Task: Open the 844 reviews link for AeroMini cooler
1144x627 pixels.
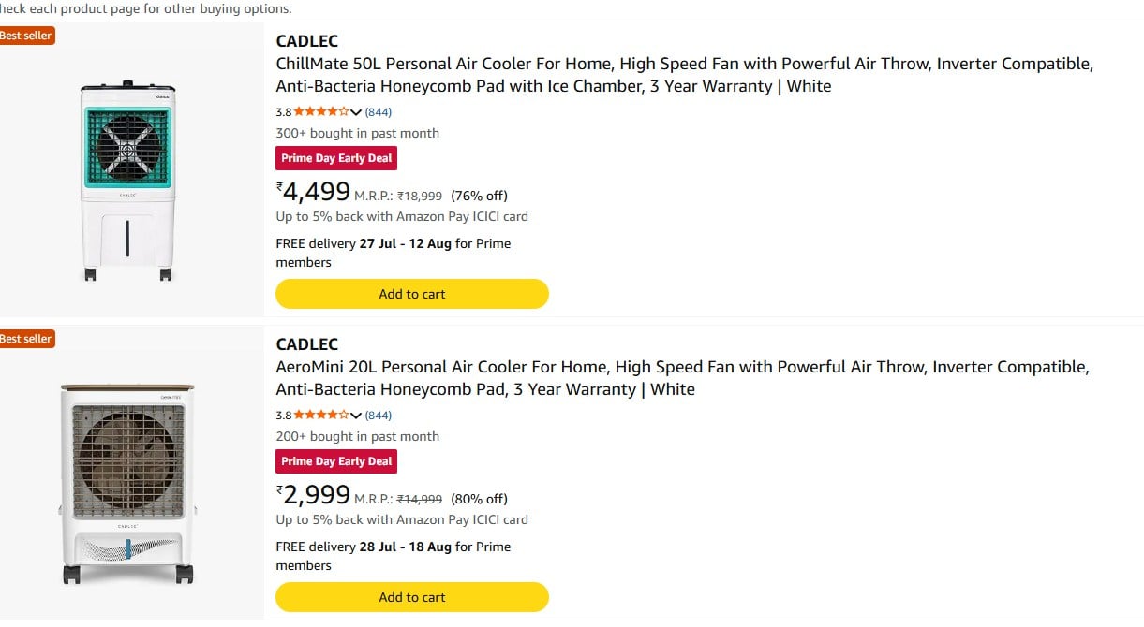Action: tap(379, 416)
